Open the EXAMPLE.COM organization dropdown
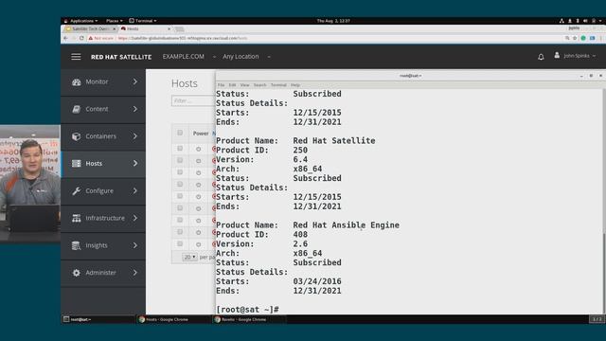Screen dimensions: 606x341 pos(189,57)
